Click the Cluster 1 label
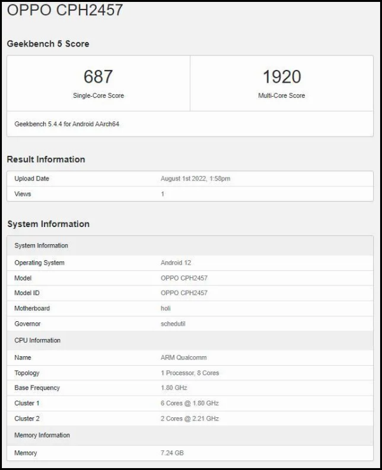This screenshot has width=382, height=470. (27, 403)
